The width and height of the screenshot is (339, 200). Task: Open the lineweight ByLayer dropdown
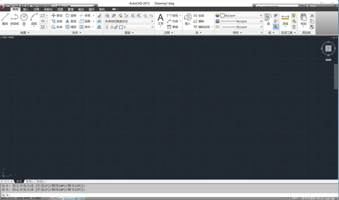241,21
